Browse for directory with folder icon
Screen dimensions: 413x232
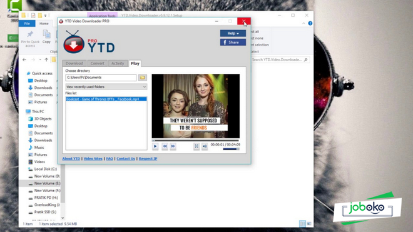143,78
